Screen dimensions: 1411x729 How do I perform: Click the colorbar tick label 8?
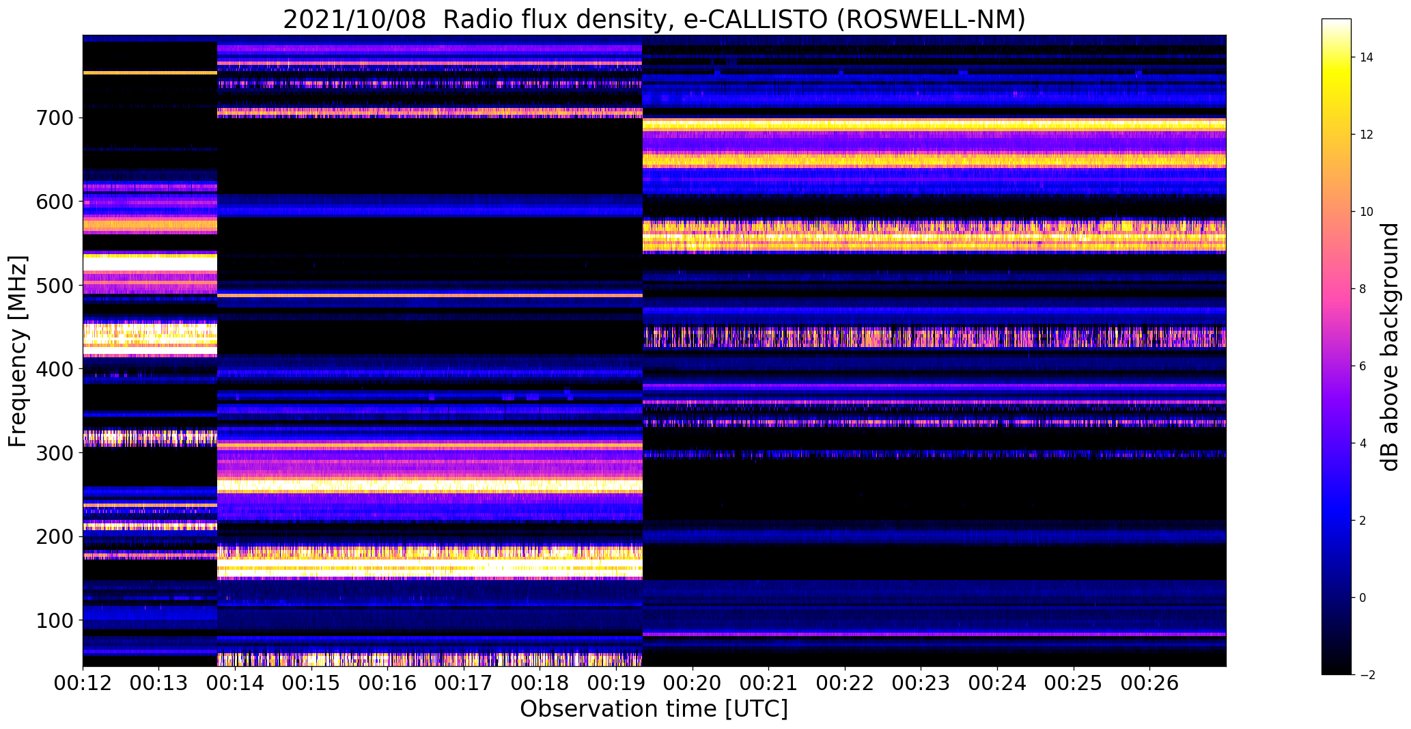pyautogui.click(x=1363, y=289)
